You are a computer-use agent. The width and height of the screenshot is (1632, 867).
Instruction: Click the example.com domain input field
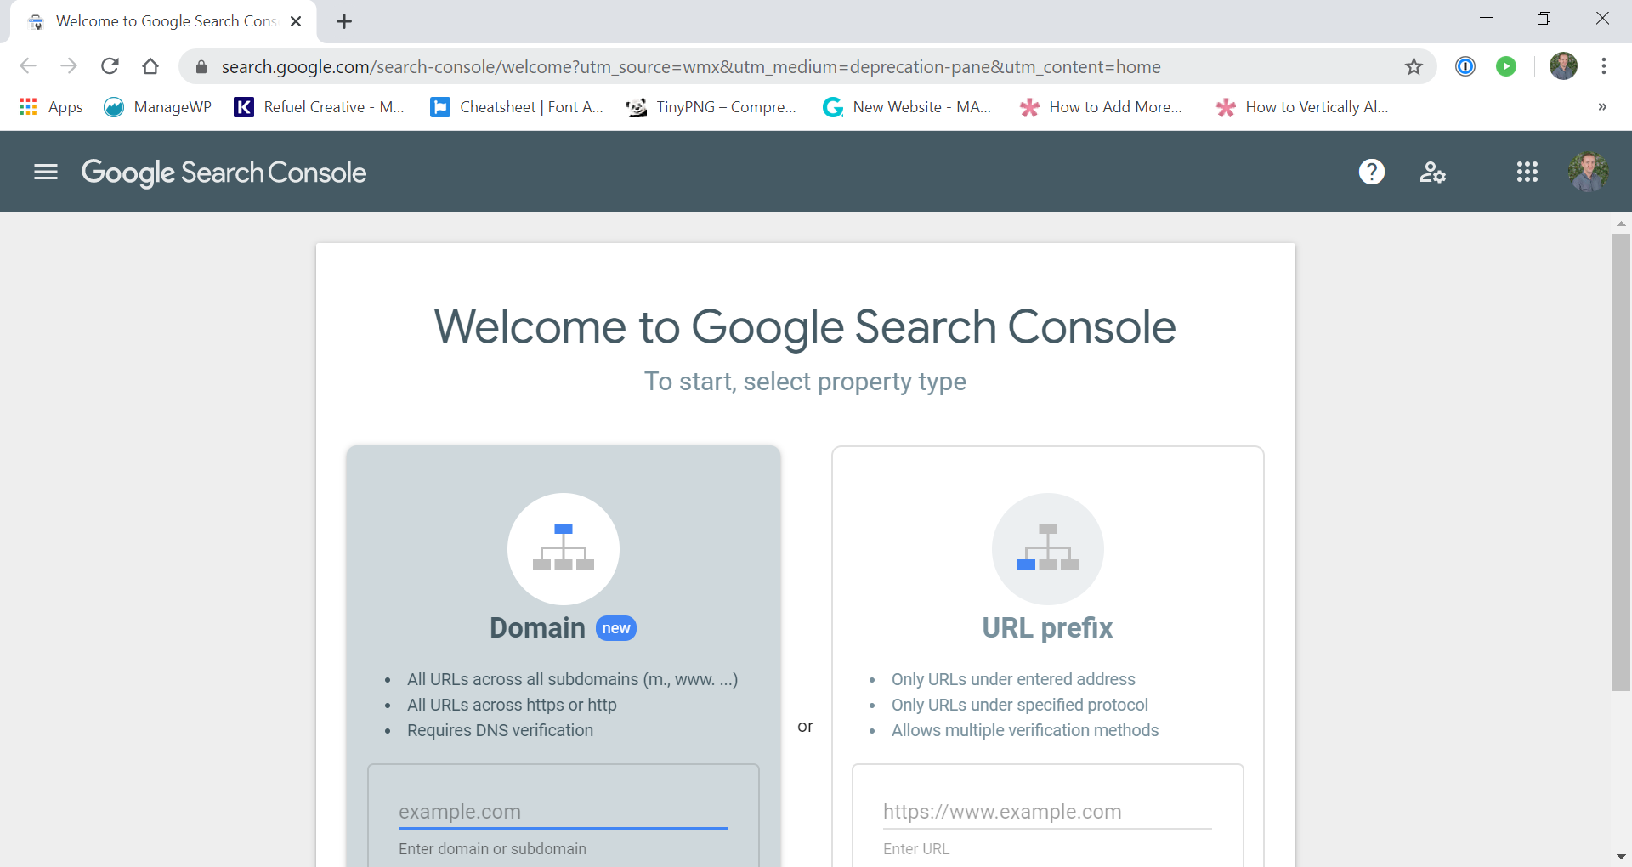click(563, 812)
